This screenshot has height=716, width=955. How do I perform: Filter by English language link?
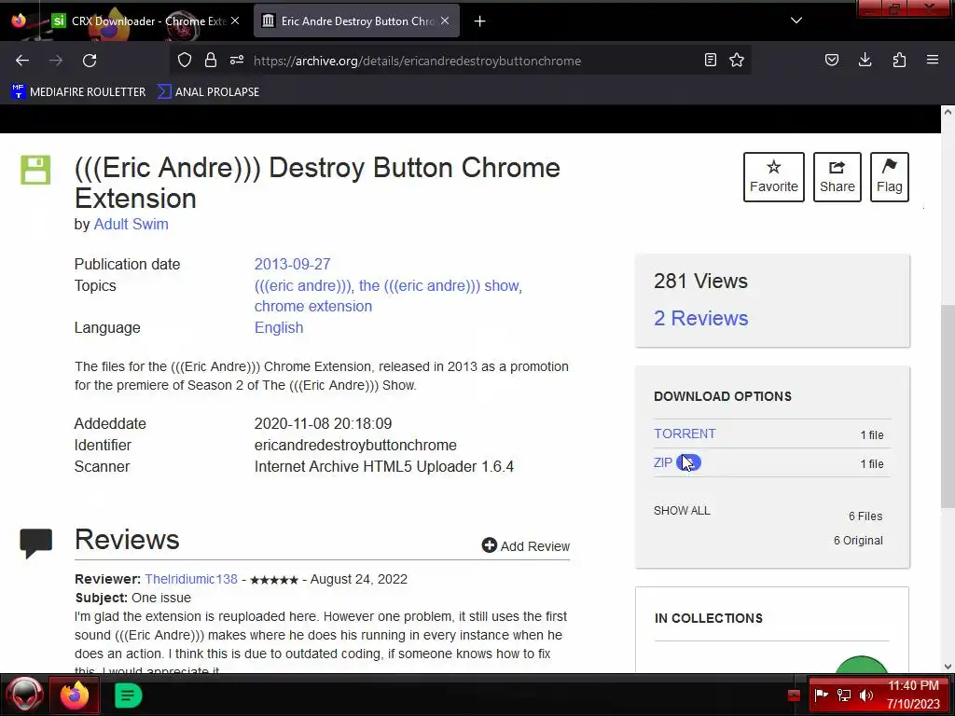point(278,327)
